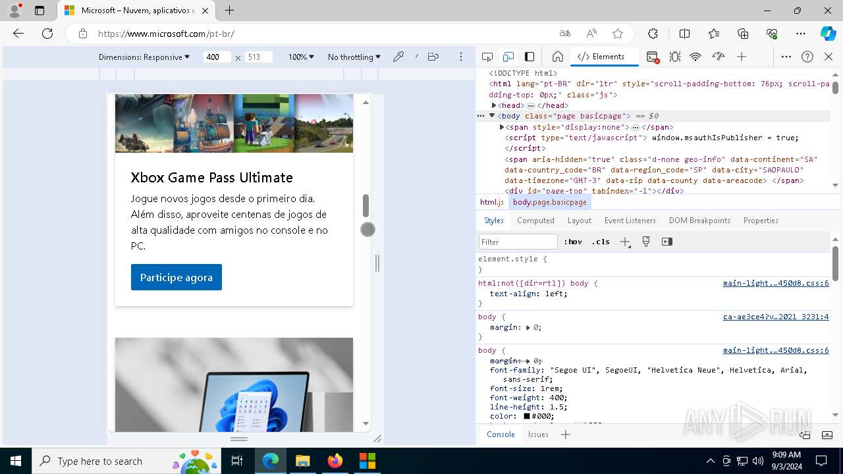Image resolution: width=843 pixels, height=474 pixels.
Task: Click the styles Filter input
Action: click(x=518, y=242)
